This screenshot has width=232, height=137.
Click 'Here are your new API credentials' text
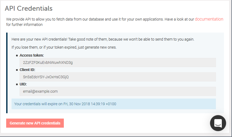coord(103,39)
